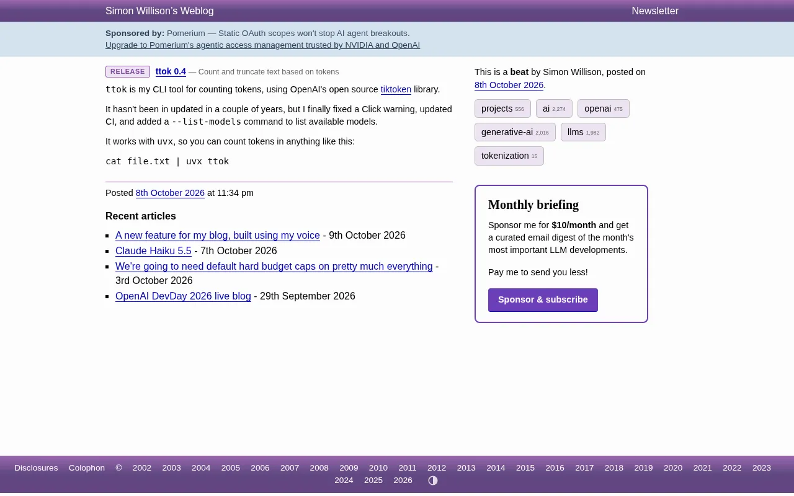Browse the 2018 archive in footer
The image size is (794, 496).
click(x=614, y=468)
